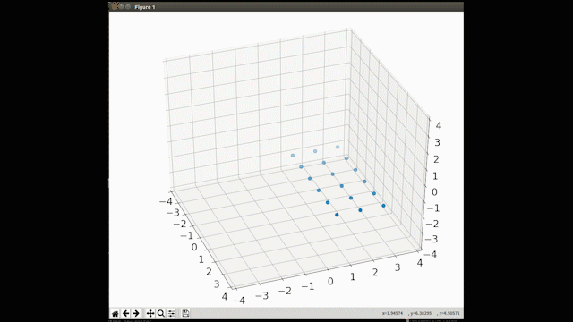Click the rightmost scatter point near z axis
Viewport: 573px width, 322px height.
point(383,206)
